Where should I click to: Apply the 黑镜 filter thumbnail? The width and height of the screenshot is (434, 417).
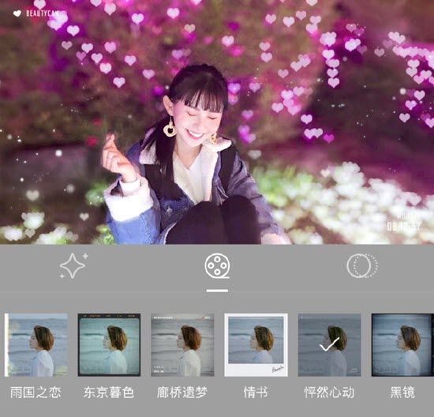[x=402, y=345]
